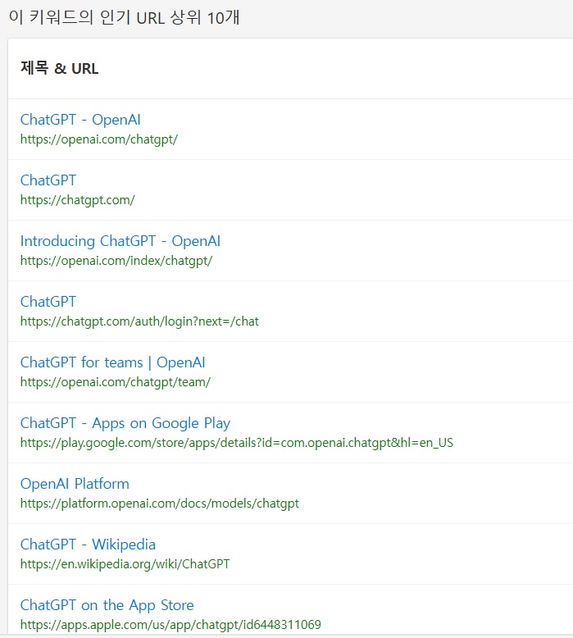Open the 'ChatGPT - Wikipedia' link
The height and width of the screenshot is (638, 573).
coord(88,545)
